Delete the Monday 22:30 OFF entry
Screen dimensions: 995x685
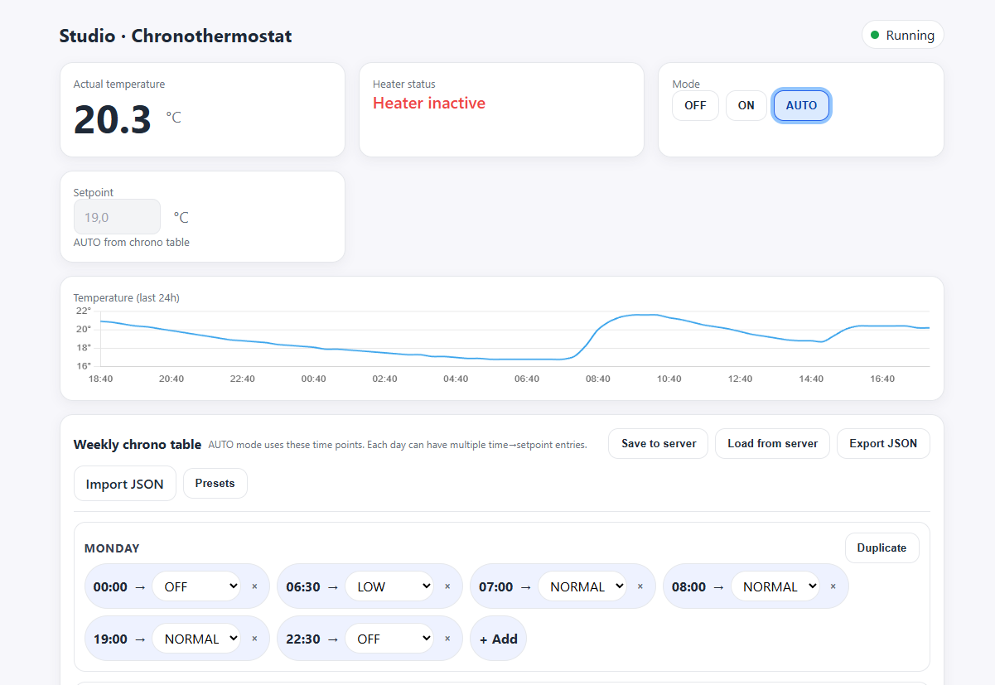pos(447,639)
